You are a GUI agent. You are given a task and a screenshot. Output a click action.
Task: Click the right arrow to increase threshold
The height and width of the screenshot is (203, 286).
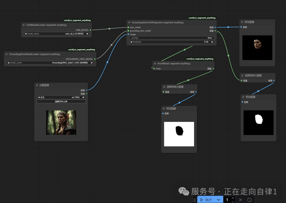tap(212, 42)
